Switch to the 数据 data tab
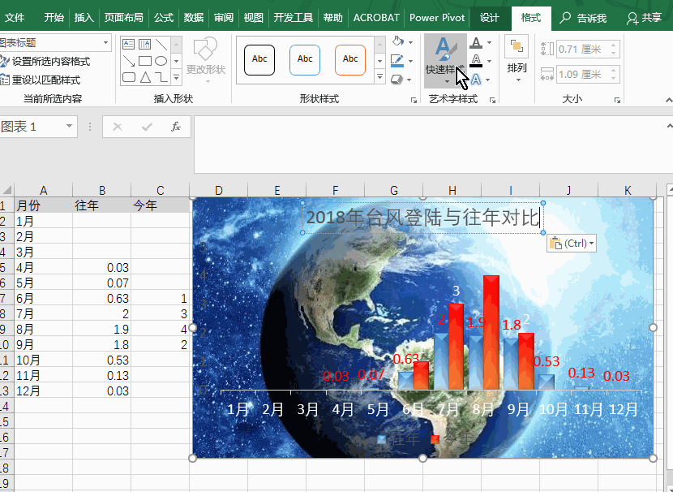Viewport: 673px width, 492px height. click(x=194, y=18)
